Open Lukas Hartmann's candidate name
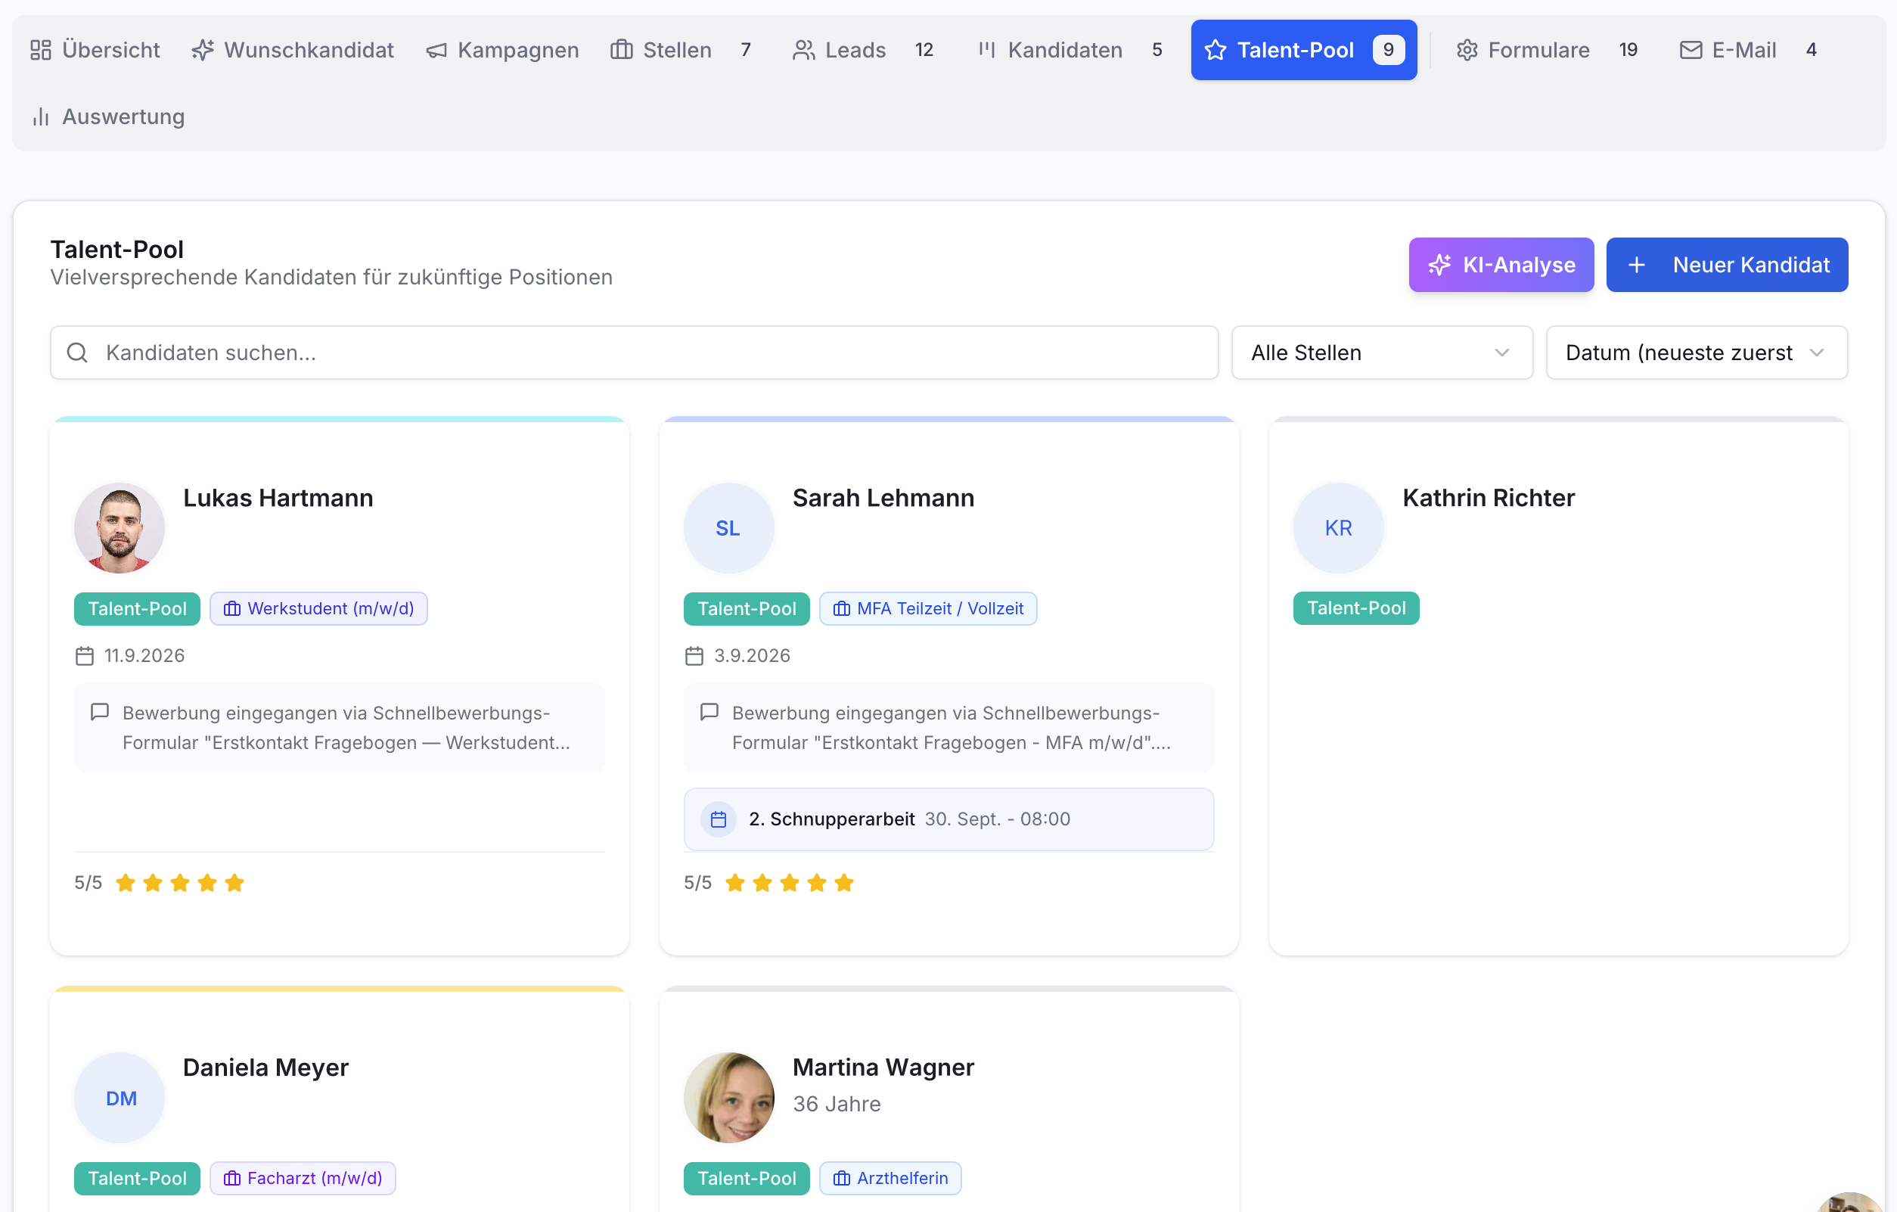This screenshot has height=1212, width=1897. [278, 498]
